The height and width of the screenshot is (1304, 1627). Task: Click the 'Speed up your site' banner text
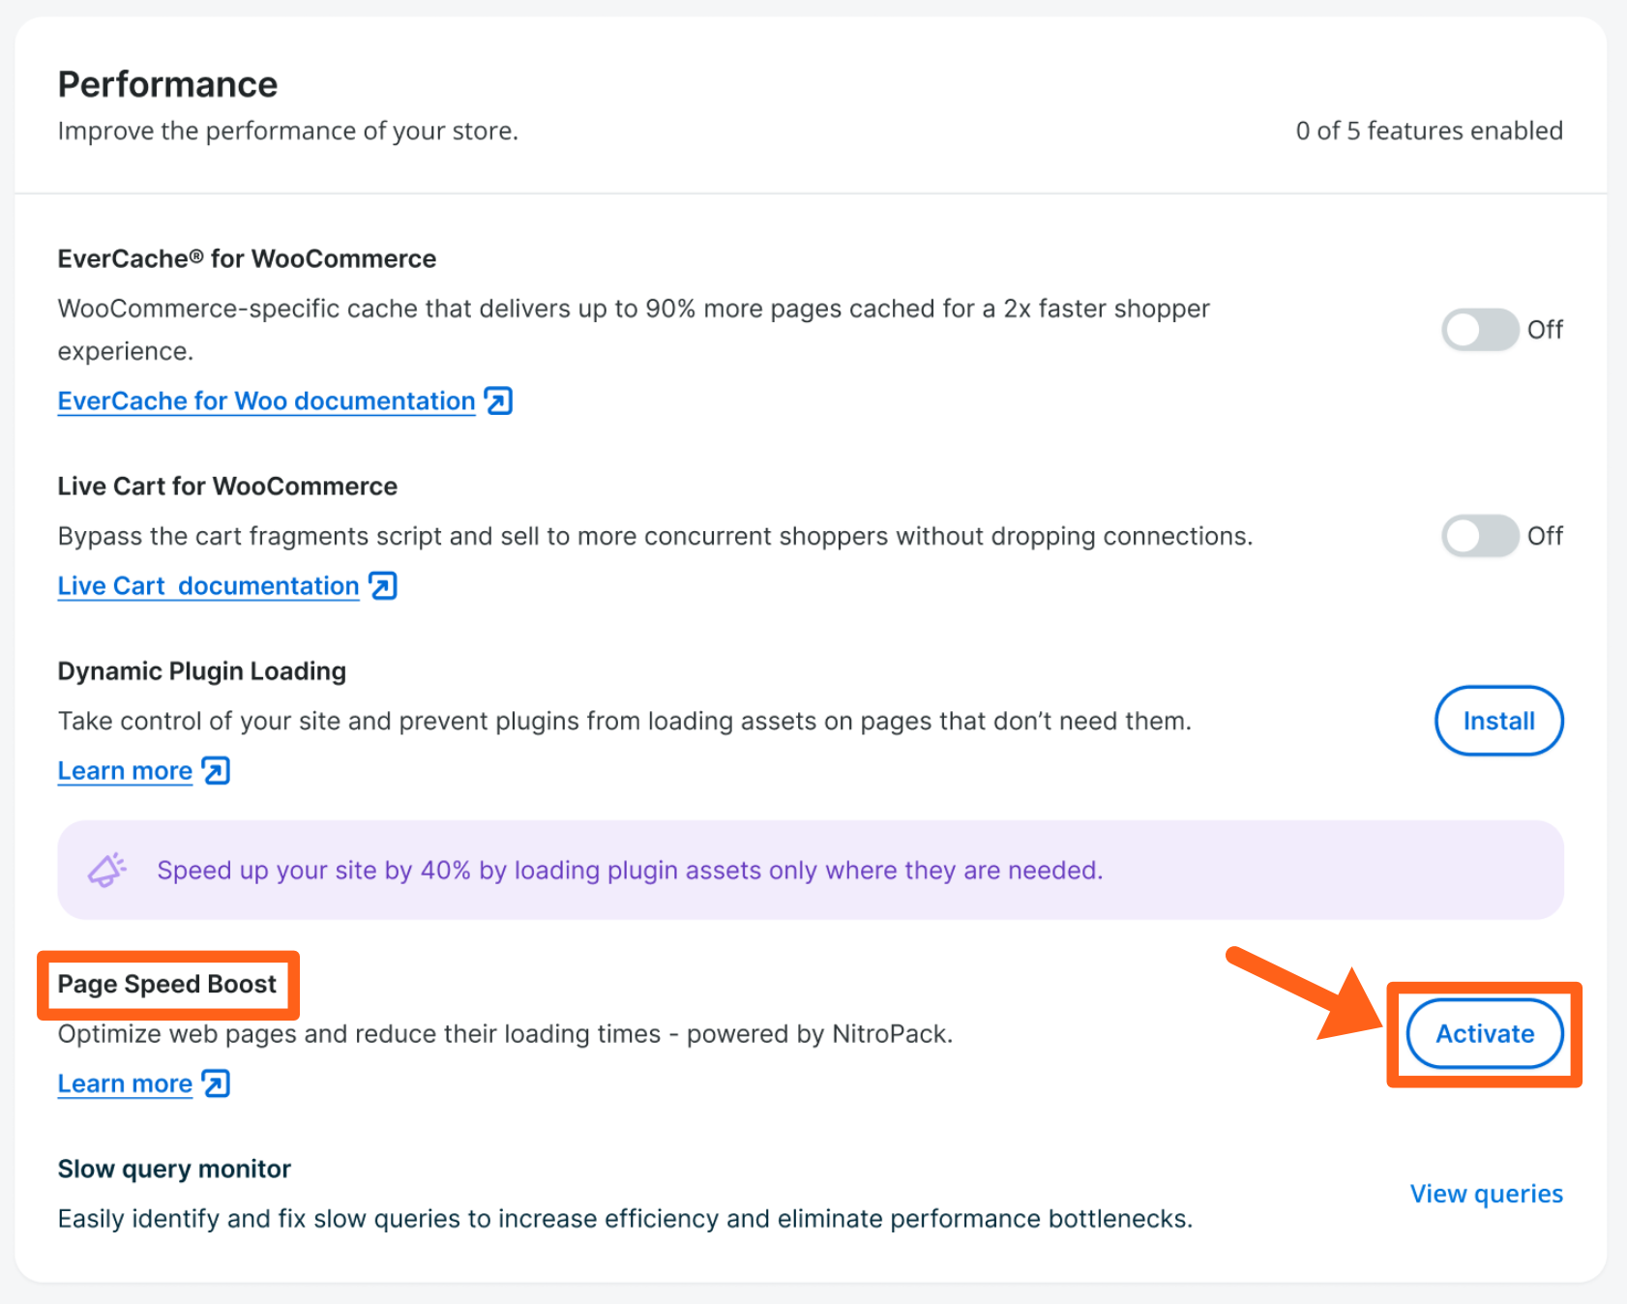630,871
